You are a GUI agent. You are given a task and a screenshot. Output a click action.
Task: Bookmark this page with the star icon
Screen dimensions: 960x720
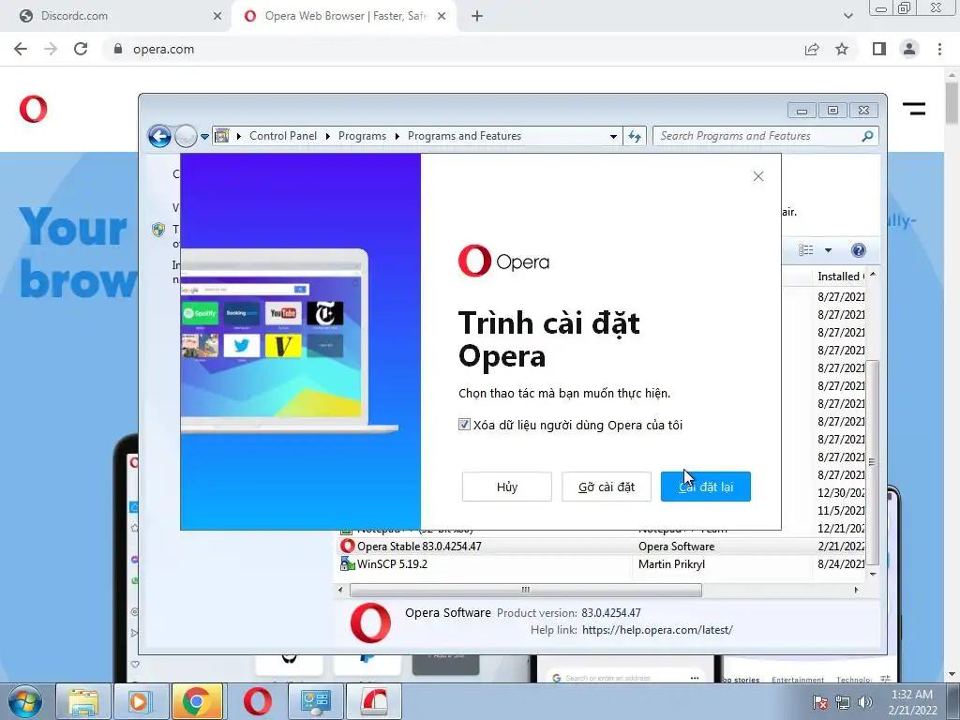tap(842, 49)
